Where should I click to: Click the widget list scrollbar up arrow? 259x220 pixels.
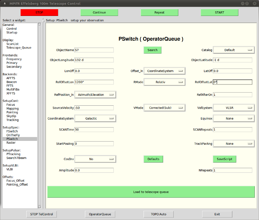pyautogui.click(x=40, y=24)
